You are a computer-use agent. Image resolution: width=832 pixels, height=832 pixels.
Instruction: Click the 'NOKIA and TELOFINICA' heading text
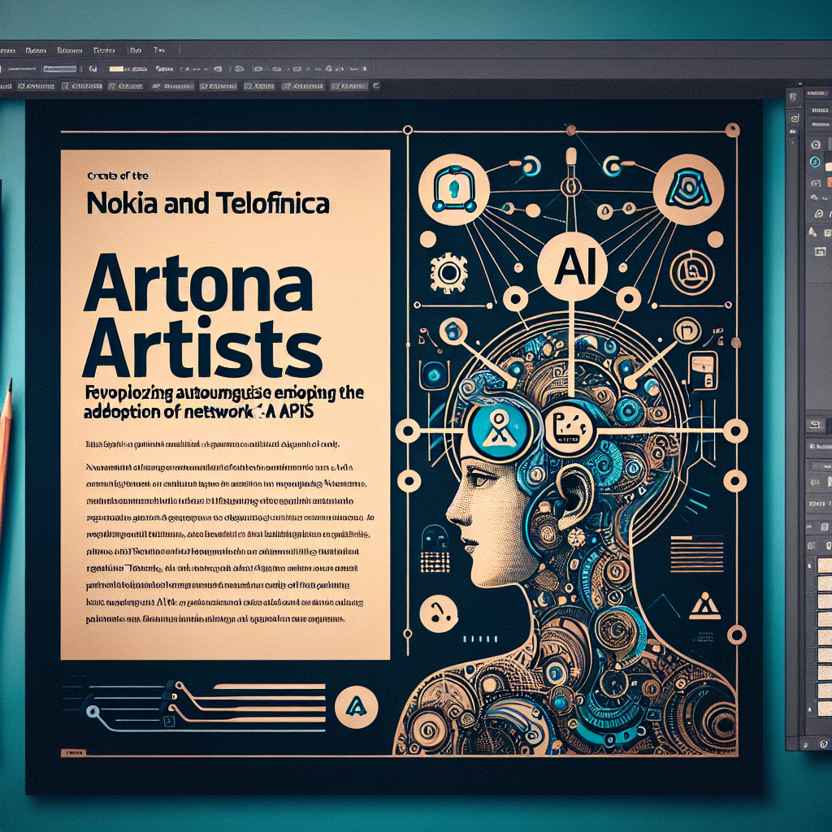coord(208,203)
